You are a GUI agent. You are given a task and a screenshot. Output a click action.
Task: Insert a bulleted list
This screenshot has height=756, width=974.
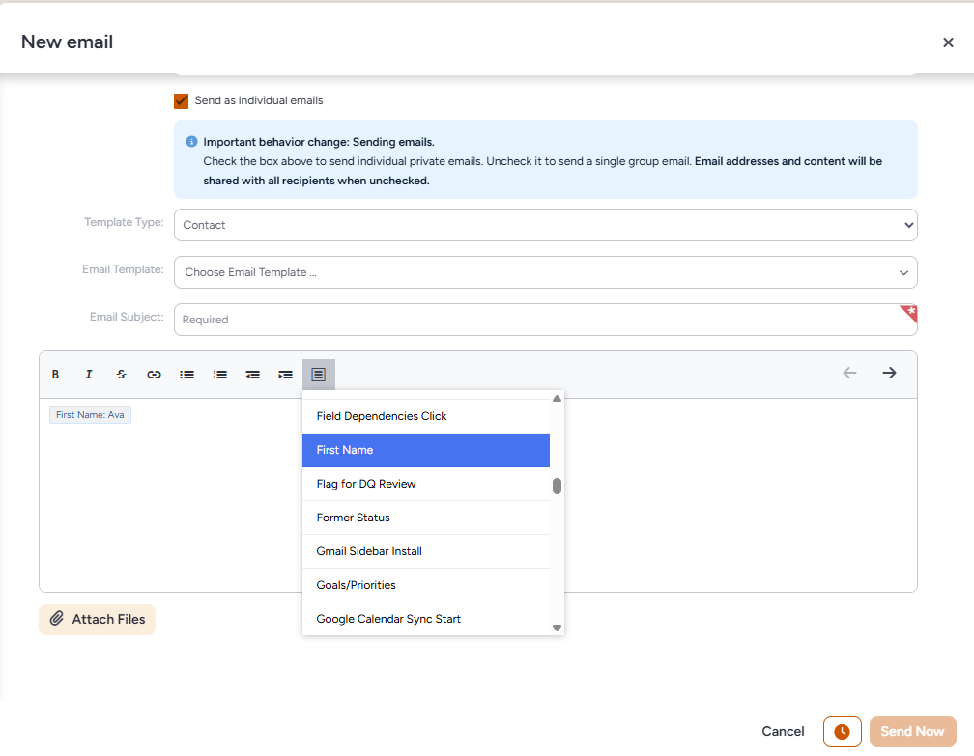[x=187, y=375]
